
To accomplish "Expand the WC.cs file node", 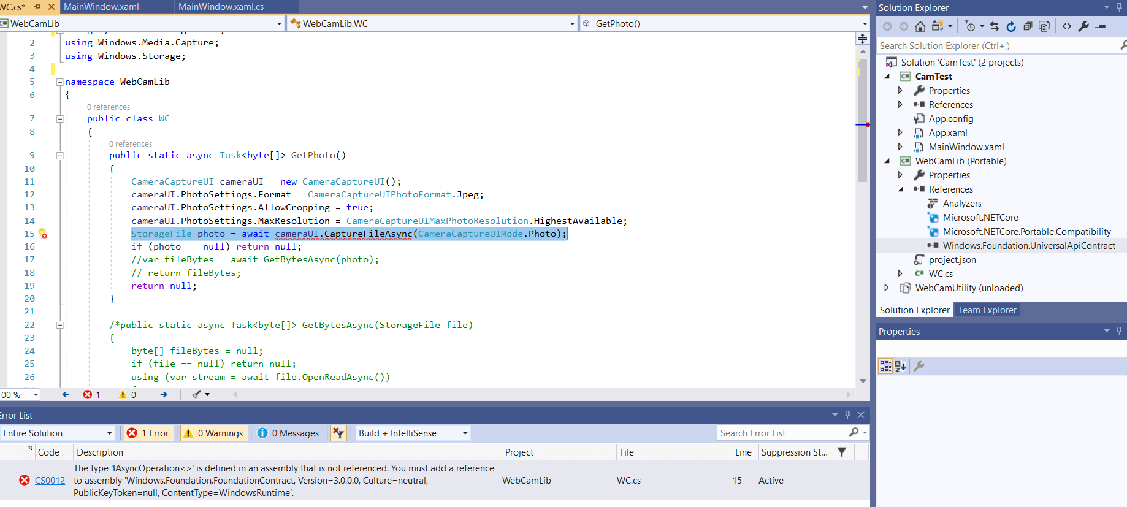I will click(900, 274).
